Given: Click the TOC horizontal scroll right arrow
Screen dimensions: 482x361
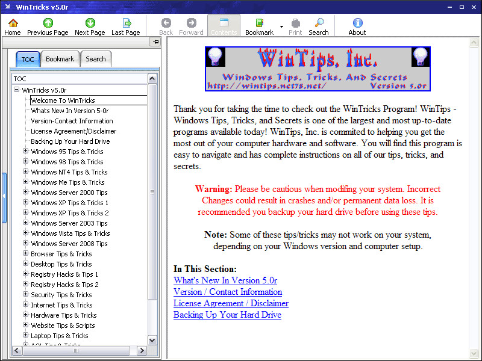Looking at the screenshot, I should click(142, 350).
